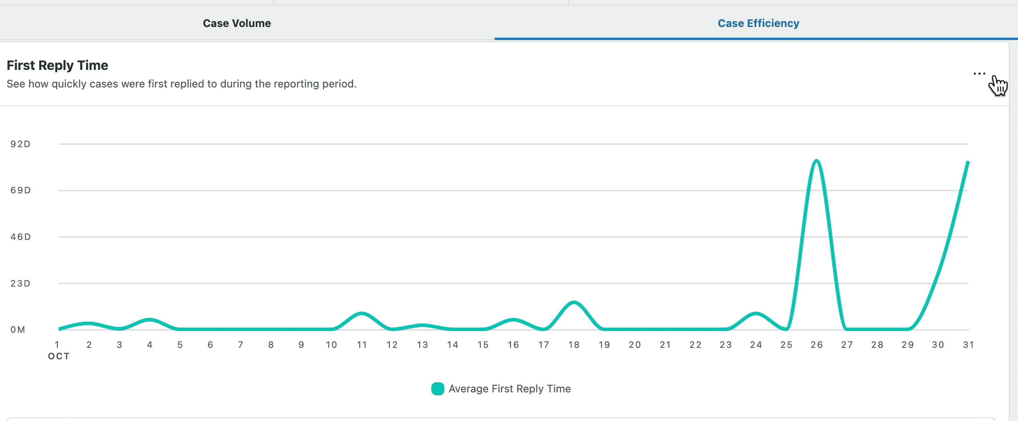Click the bump on October 11
Screen dimensions: 1018x421
tap(362, 313)
